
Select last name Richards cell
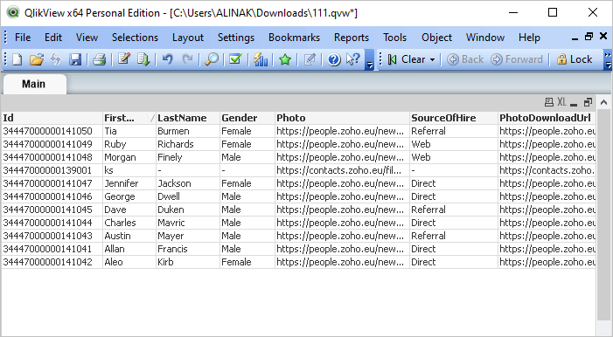point(188,144)
